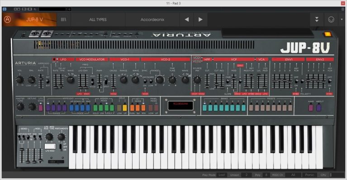Viewport: 347px width, 180px height.
Task: Turn the SOURCE MIX knob
Action: pyautogui.click(x=197, y=80)
